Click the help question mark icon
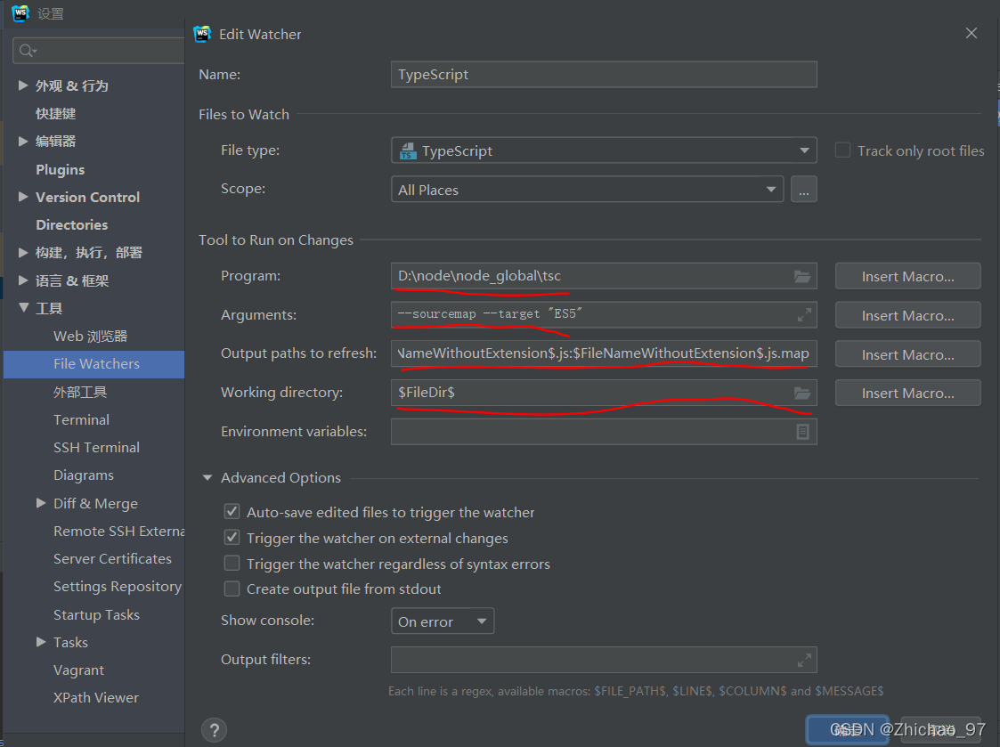This screenshot has height=747, width=1000. (x=214, y=729)
